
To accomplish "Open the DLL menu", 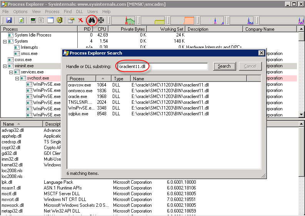I will point(79,12).
